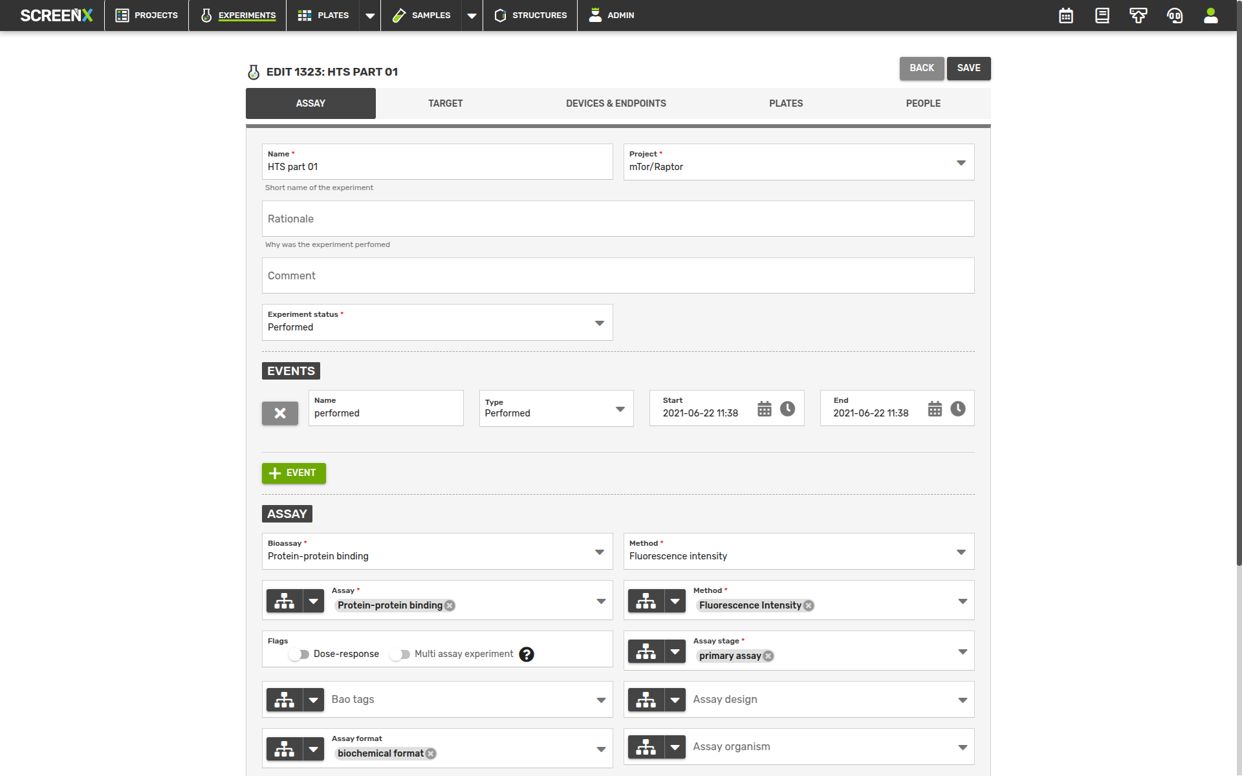Click the End time clock icon
1242x776 pixels.
pyautogui.click(x=958, y=409)
